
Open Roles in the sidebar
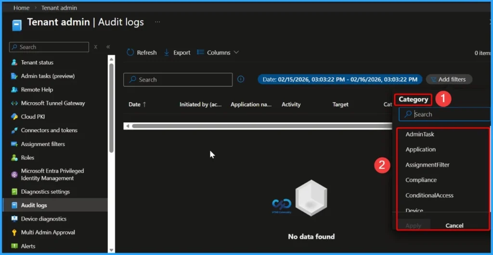coord(27,158)
